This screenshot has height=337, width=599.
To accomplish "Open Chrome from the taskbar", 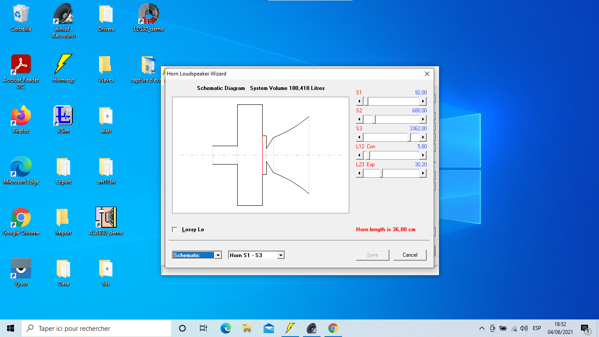I will click(x=333, y=328).
